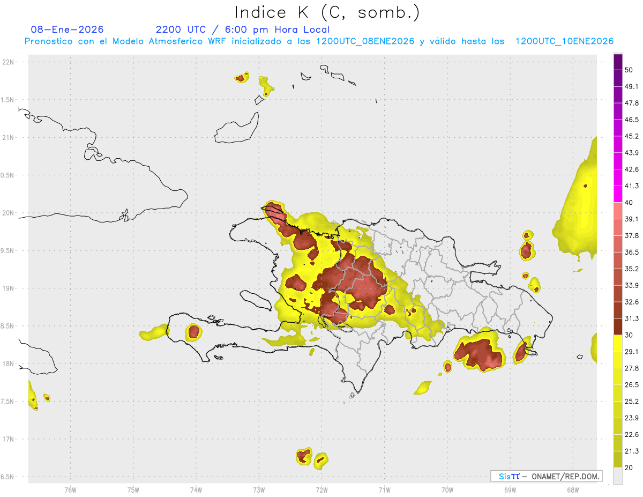The image size is (643, 497).
Task: Click the colorbar value "27.8"
Action: (632, 368)
